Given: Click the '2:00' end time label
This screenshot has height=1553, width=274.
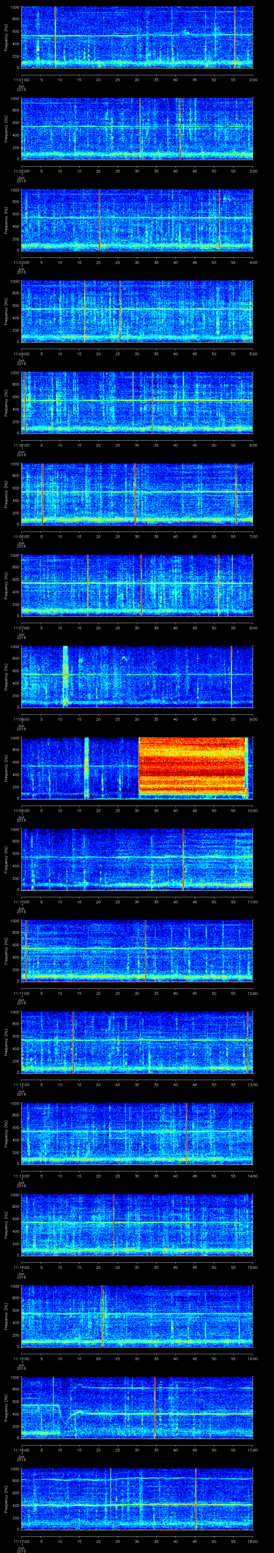Looking at the screenshot, I should (253, 79).
